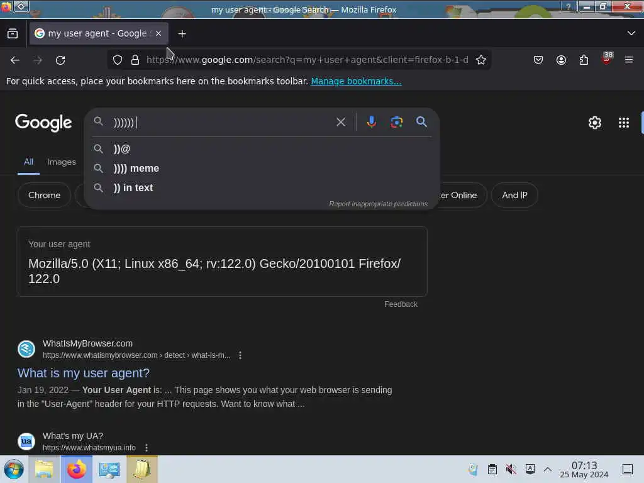
Task: Open keyboard layout tray indicator
Action: pos(530,469)
